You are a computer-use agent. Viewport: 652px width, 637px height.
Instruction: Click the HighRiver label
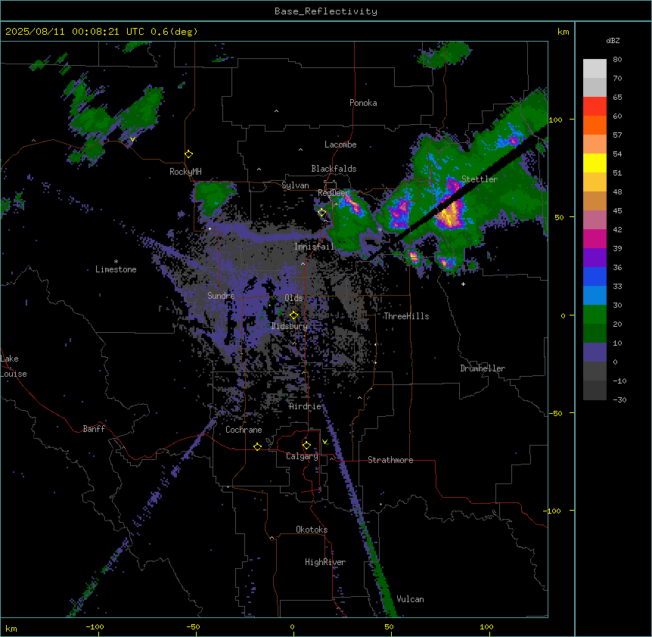[x=325, y=562]
